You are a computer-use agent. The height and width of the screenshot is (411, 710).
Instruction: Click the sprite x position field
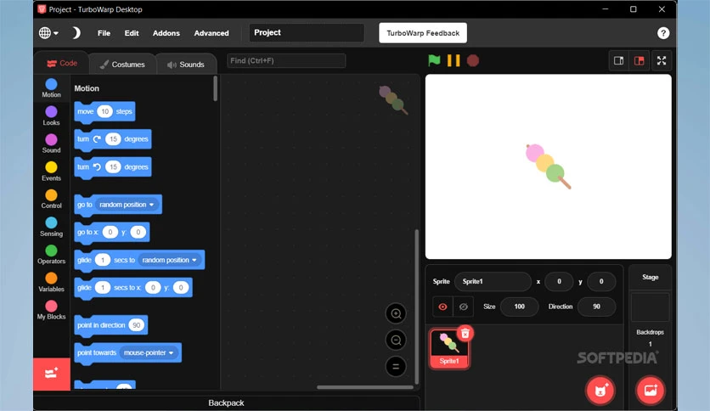point(559,282)
